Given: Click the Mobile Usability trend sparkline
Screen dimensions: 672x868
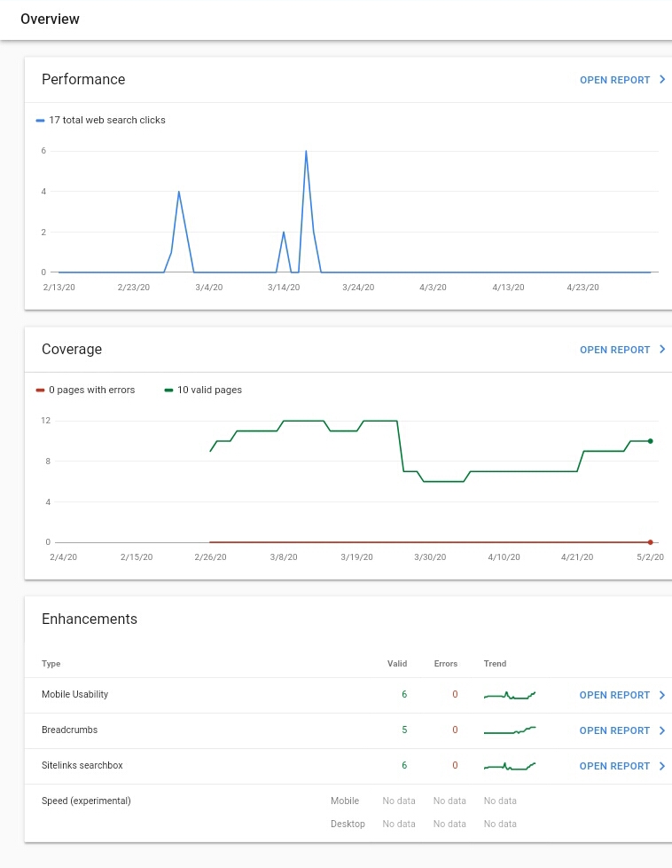Looking at the screenshot, I should tap(510, 695).
